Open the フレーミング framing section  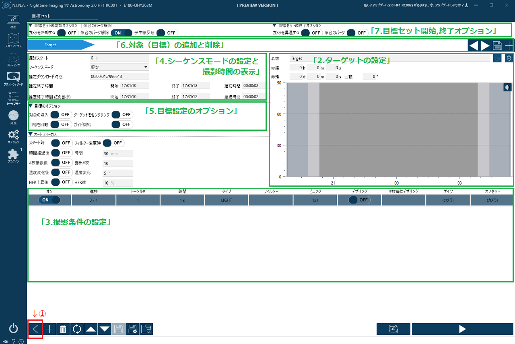pos(13,60)
